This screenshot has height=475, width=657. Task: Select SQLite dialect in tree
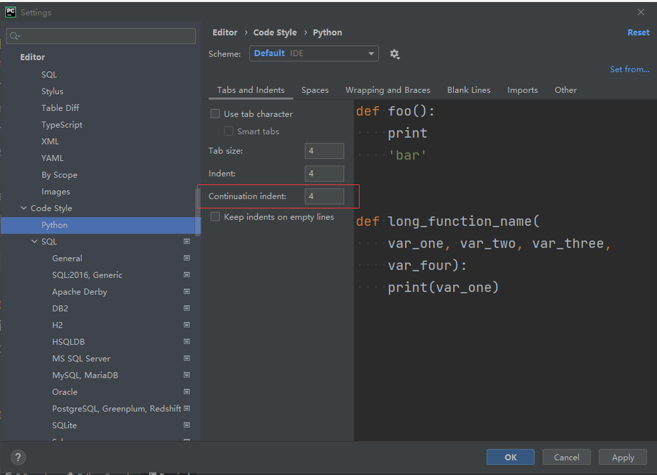coord(65,425)
